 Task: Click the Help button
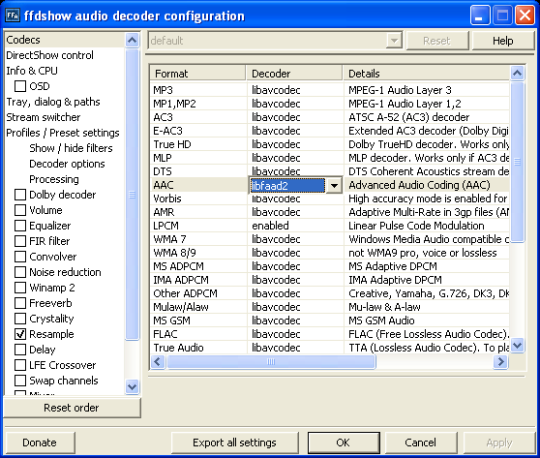tap(503, 41)
